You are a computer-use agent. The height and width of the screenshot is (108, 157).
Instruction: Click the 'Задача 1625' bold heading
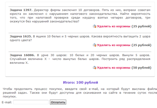coord(21,36)
